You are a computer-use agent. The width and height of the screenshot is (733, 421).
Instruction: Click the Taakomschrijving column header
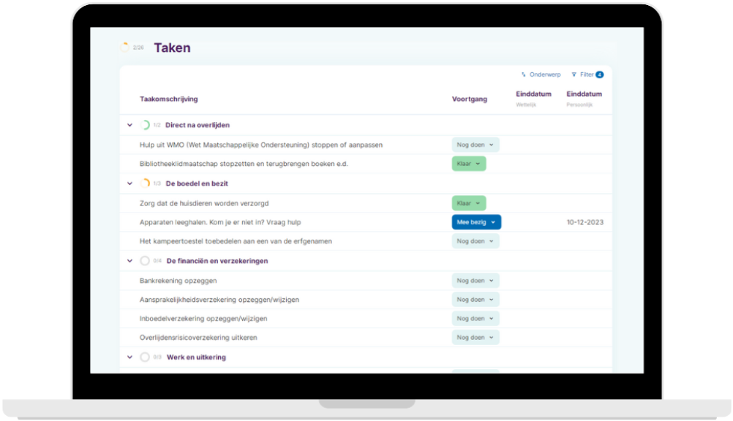[168, 99]
